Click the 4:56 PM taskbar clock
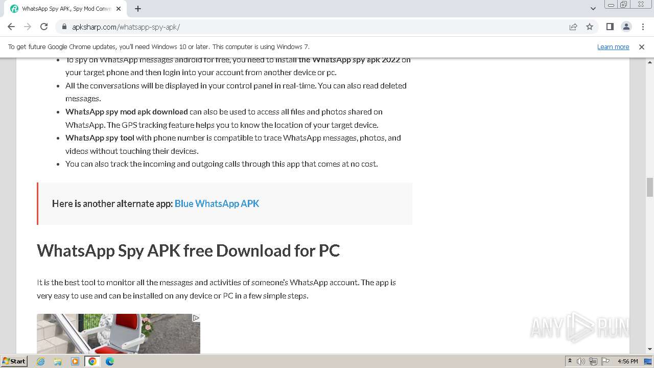The image size is (654, 368). click(627, 361)
